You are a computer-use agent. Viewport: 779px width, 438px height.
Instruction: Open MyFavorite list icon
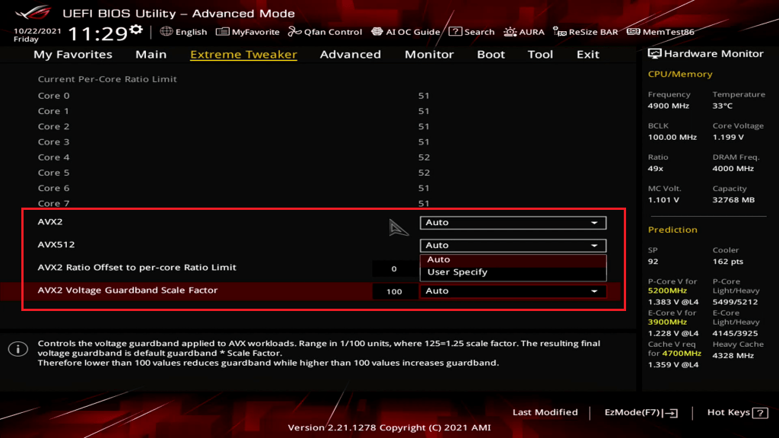222,32
